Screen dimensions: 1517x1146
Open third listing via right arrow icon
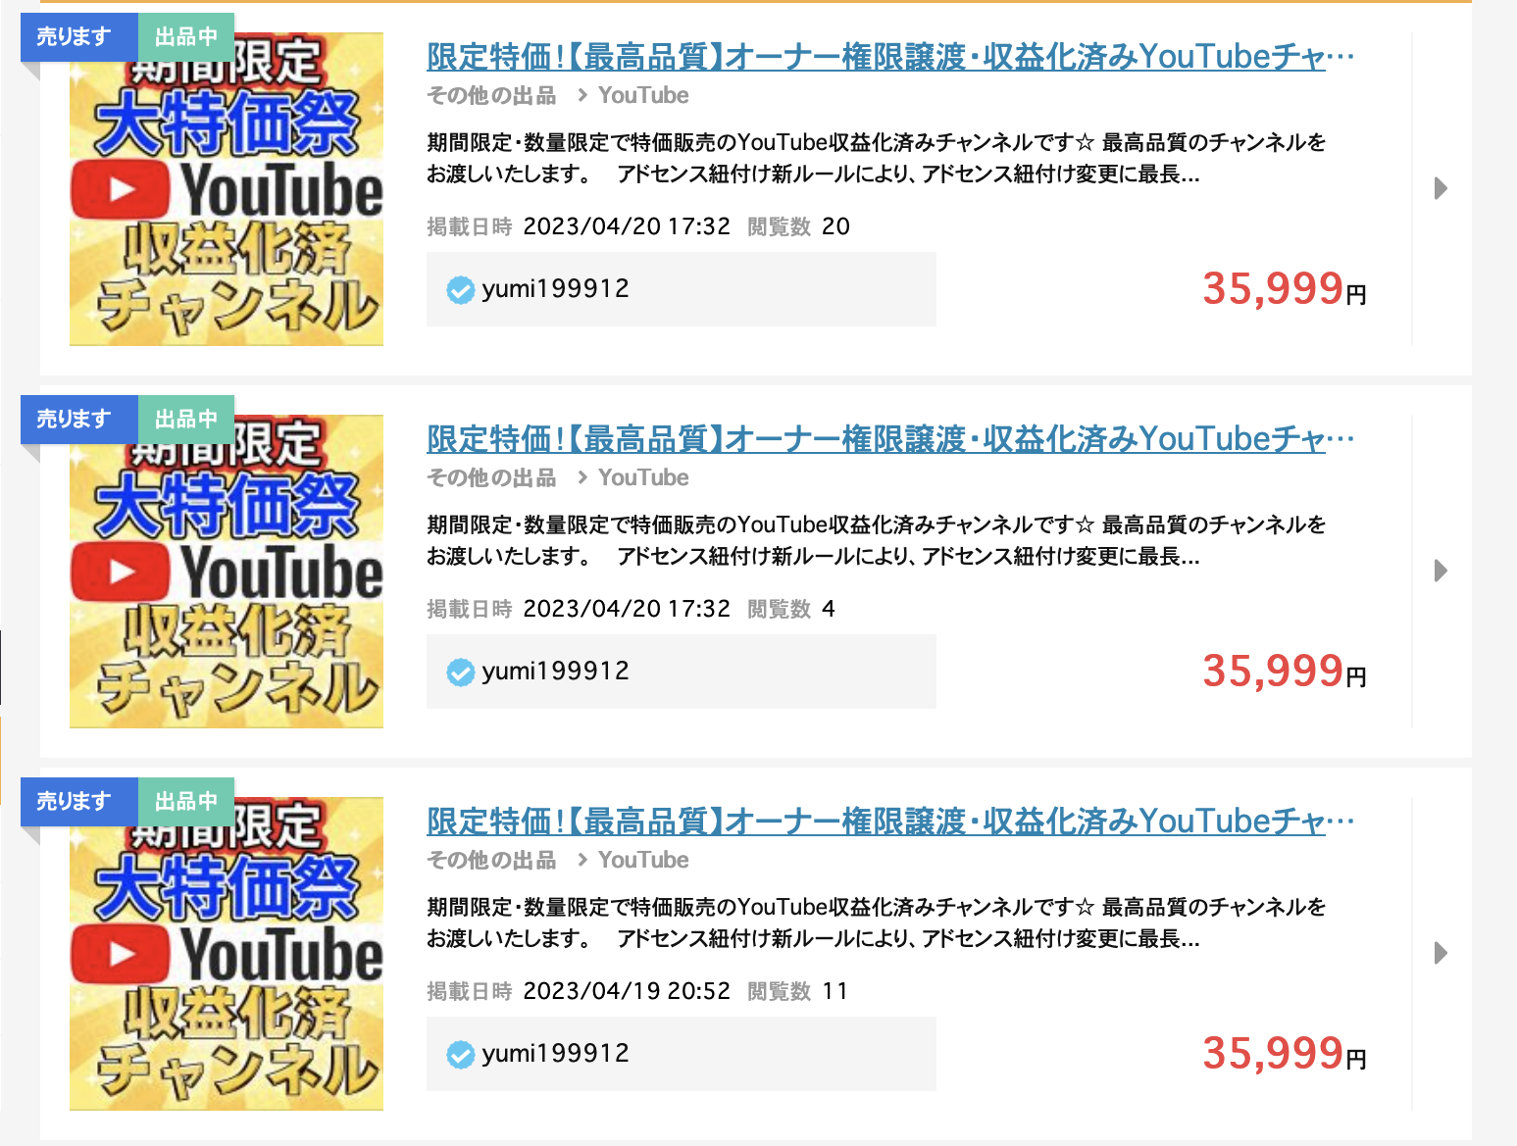tap(1441, 953)
